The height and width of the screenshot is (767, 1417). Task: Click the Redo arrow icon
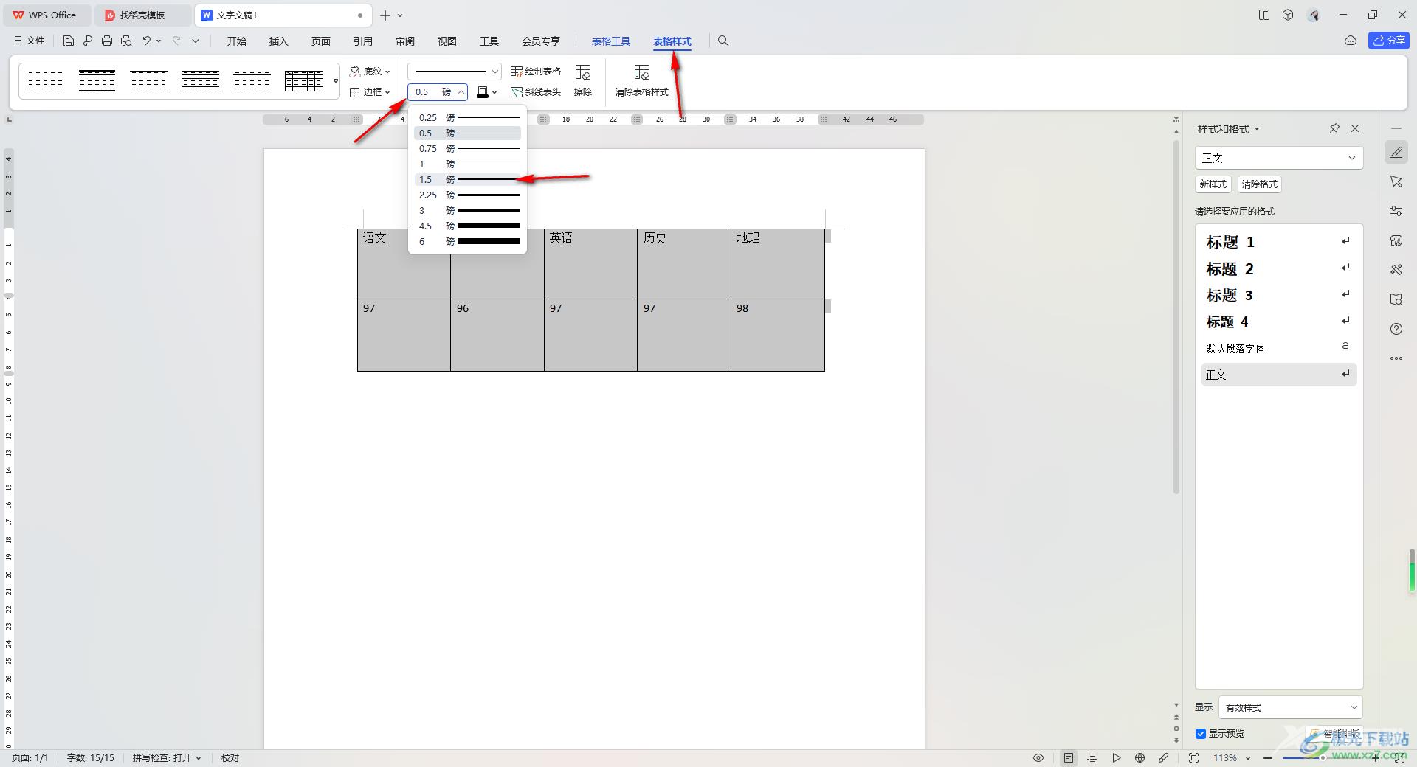(x=176, y=41)
